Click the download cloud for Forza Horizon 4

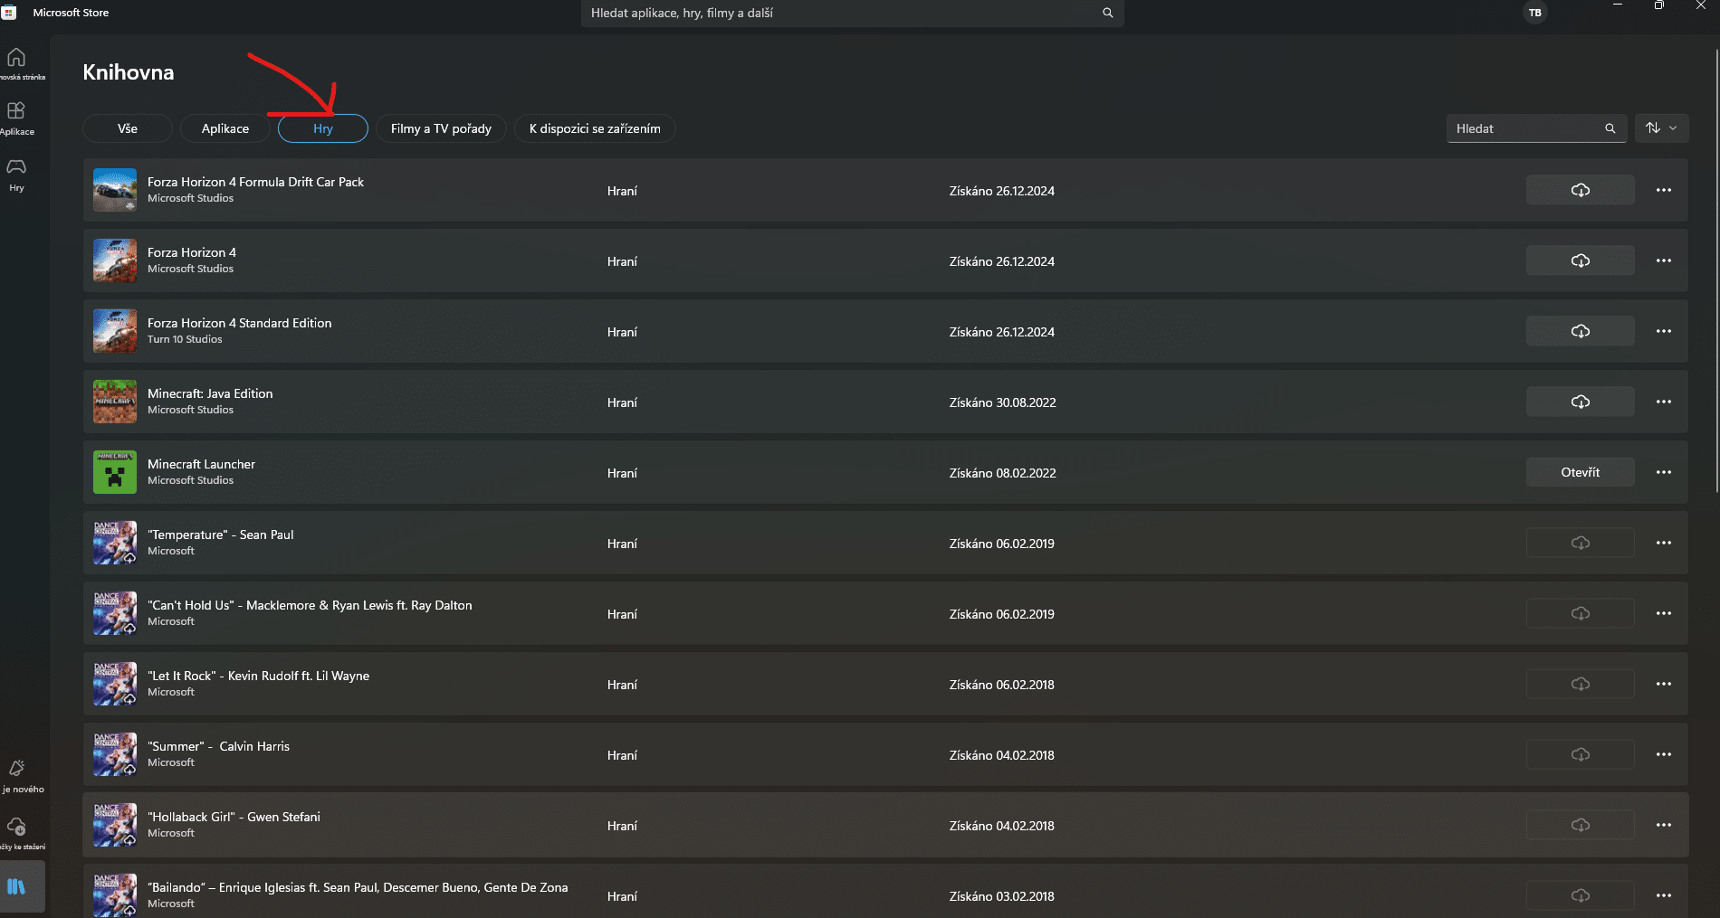[x=1580, y=260]
